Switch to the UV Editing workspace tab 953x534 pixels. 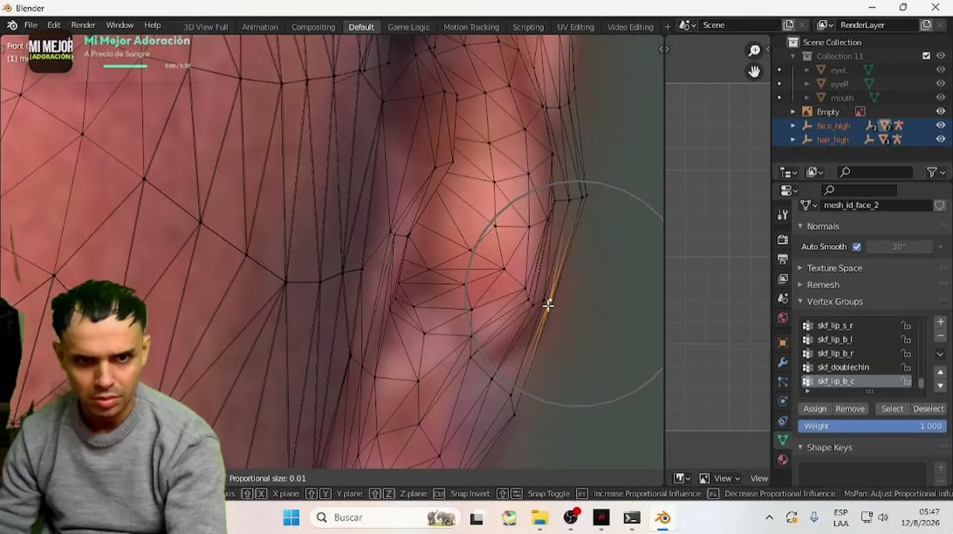(575, 27)
